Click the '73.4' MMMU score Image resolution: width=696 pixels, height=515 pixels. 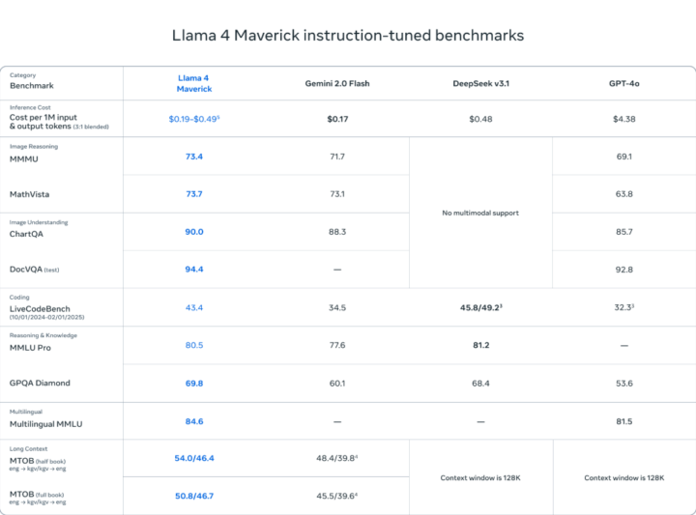[x=194, y=157]
